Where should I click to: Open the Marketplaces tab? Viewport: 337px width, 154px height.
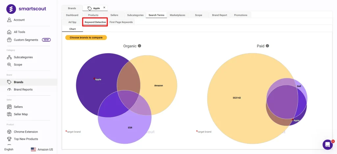click(177, 15)
